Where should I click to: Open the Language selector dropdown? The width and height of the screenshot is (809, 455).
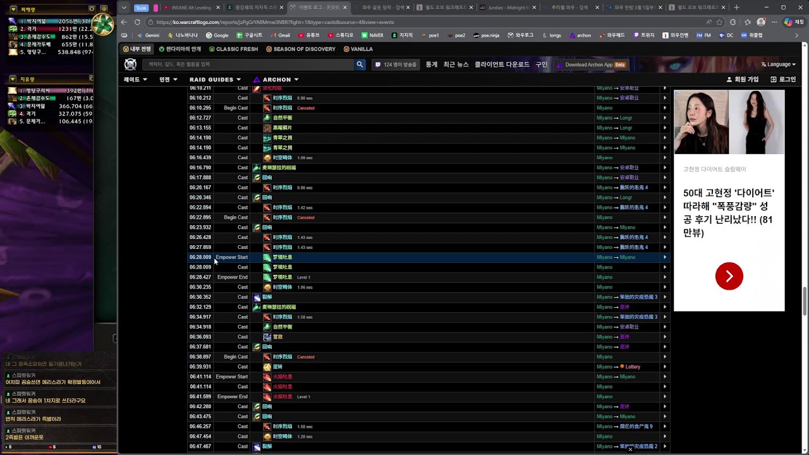(779, 64)
